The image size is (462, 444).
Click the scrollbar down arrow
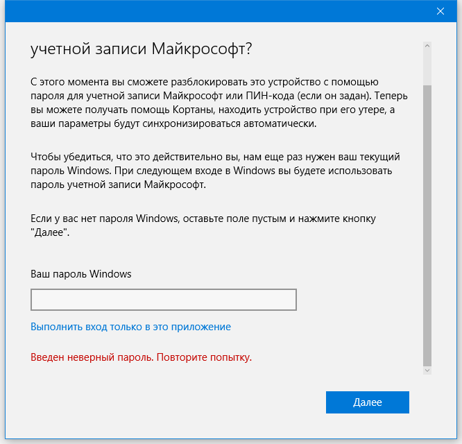(x=427, y=370)
